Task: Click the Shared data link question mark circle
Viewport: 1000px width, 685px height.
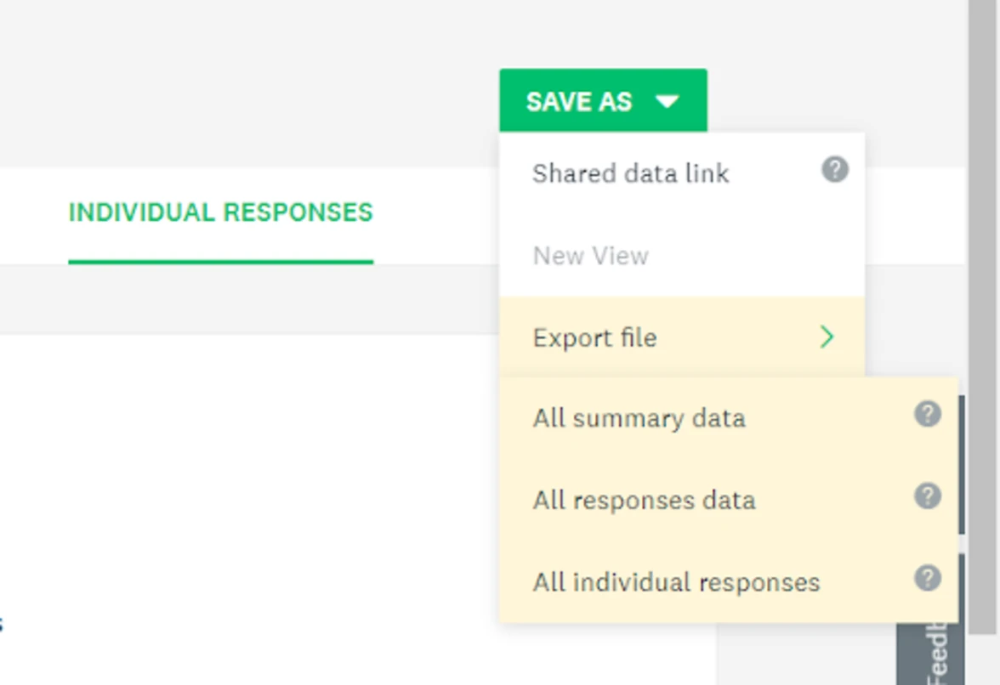Action: pyautogui.click(x=836, y=170)
